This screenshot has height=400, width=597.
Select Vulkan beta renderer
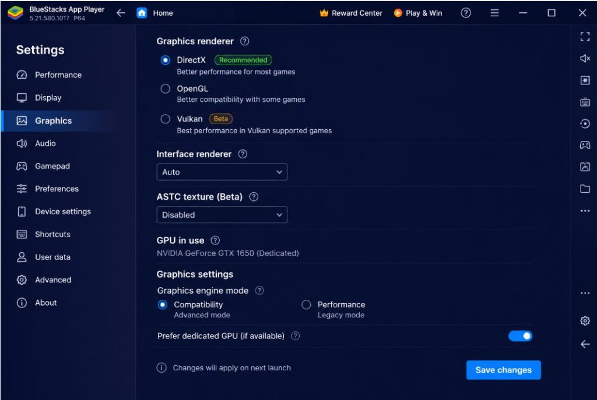165,119
